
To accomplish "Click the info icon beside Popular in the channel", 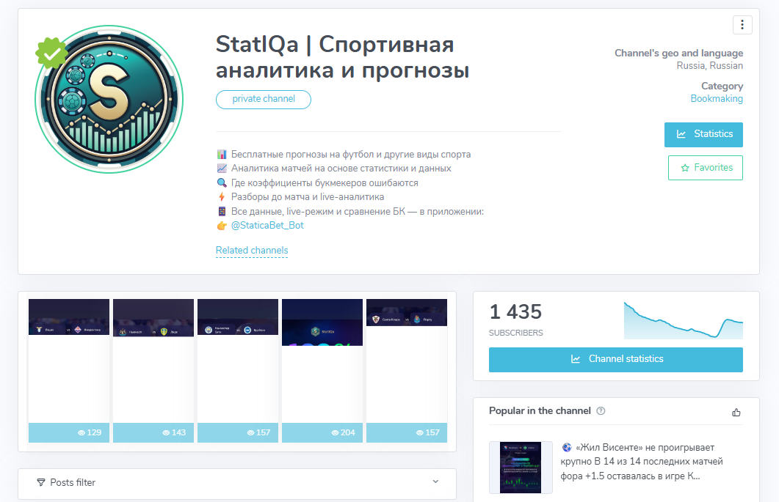I will click(x=601, y=411).
